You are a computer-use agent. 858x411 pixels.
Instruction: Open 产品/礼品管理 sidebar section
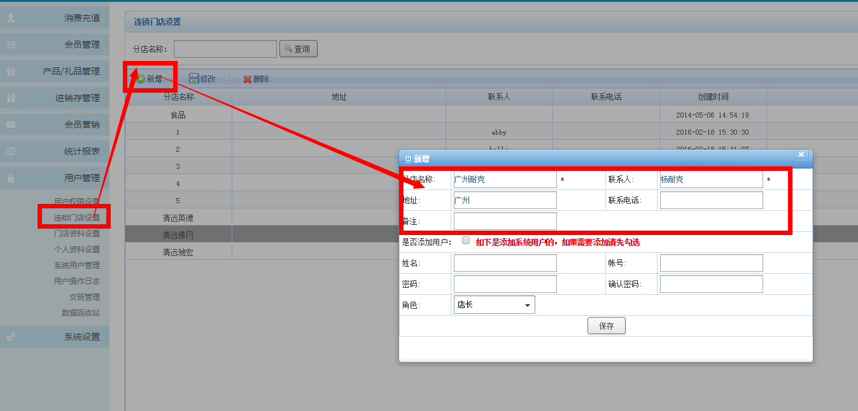(55, 71)
